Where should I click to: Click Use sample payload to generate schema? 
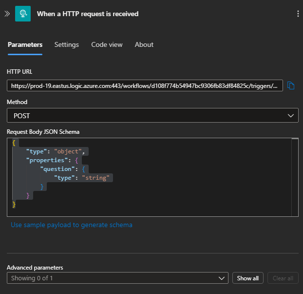pos(72,225)
